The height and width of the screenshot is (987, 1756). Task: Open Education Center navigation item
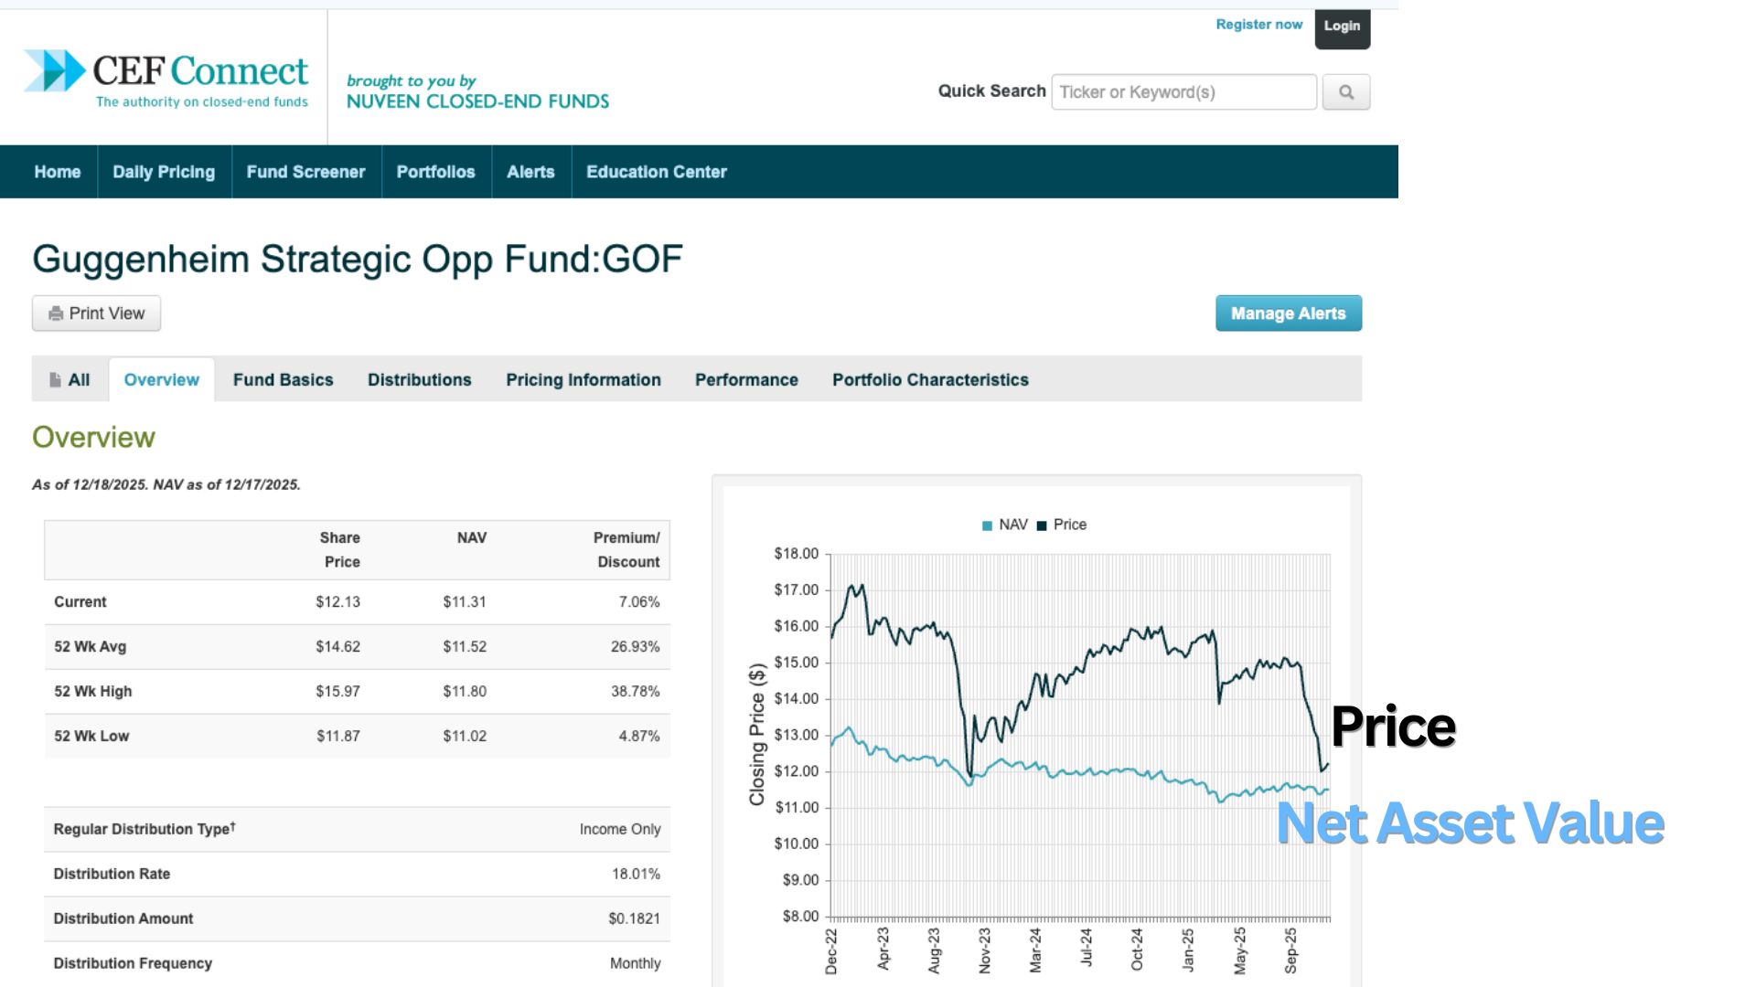(x=656, y=172)
